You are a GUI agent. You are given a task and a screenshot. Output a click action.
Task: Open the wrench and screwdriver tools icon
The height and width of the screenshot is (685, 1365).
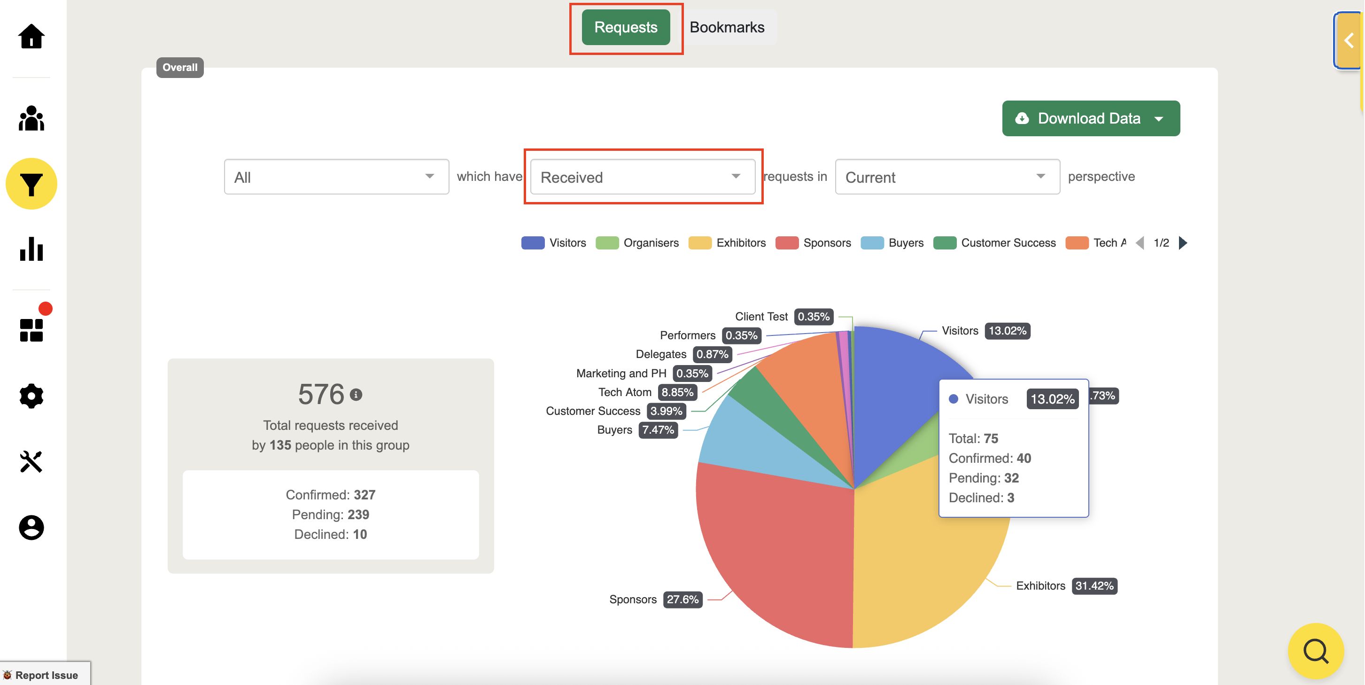point(31,461)
